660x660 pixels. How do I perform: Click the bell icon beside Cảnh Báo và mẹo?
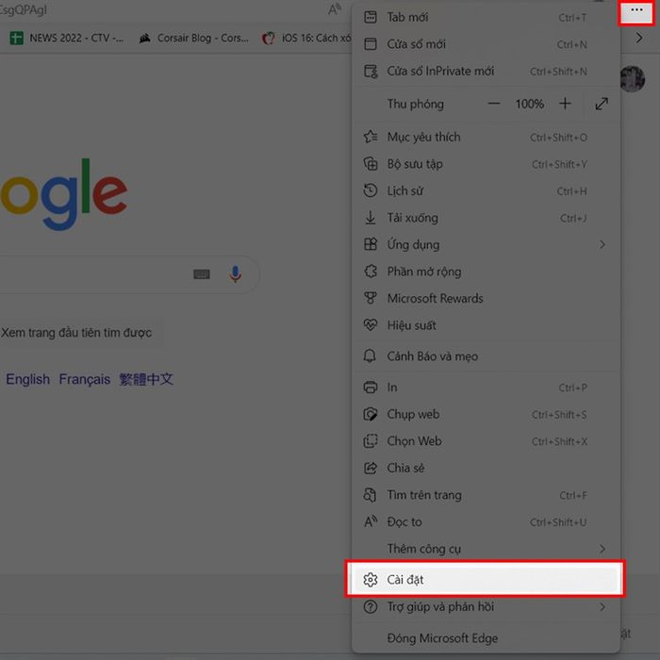point(370,356)
